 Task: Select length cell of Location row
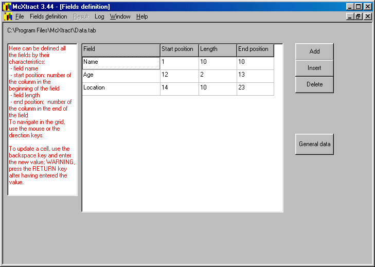point(218,89)
